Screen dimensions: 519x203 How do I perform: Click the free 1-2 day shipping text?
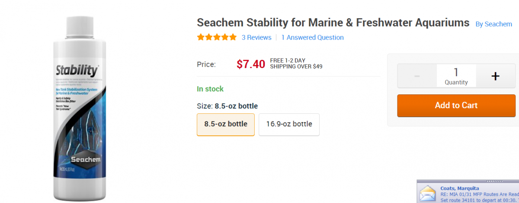[296, 63]
